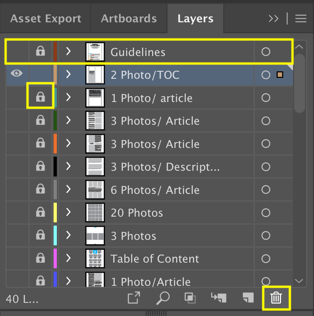Open the Layers panel hamburger menu
The width and height of the screenshot is (314, 316).
300,18
